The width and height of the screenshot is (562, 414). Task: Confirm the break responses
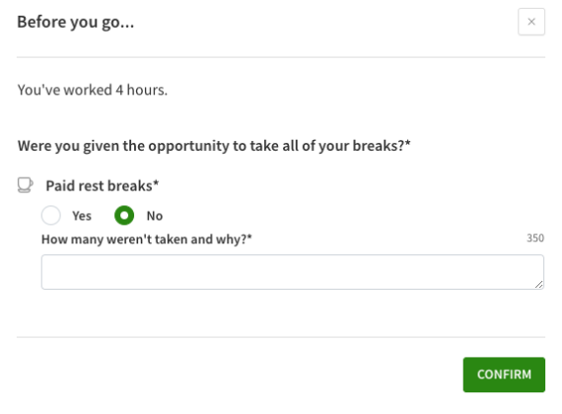point(504,375)
